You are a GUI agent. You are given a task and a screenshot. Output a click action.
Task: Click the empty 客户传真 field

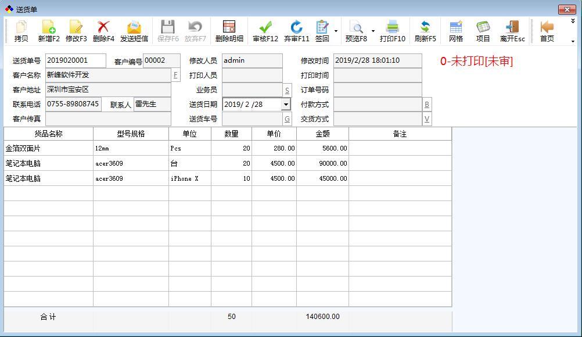(108, 119)
